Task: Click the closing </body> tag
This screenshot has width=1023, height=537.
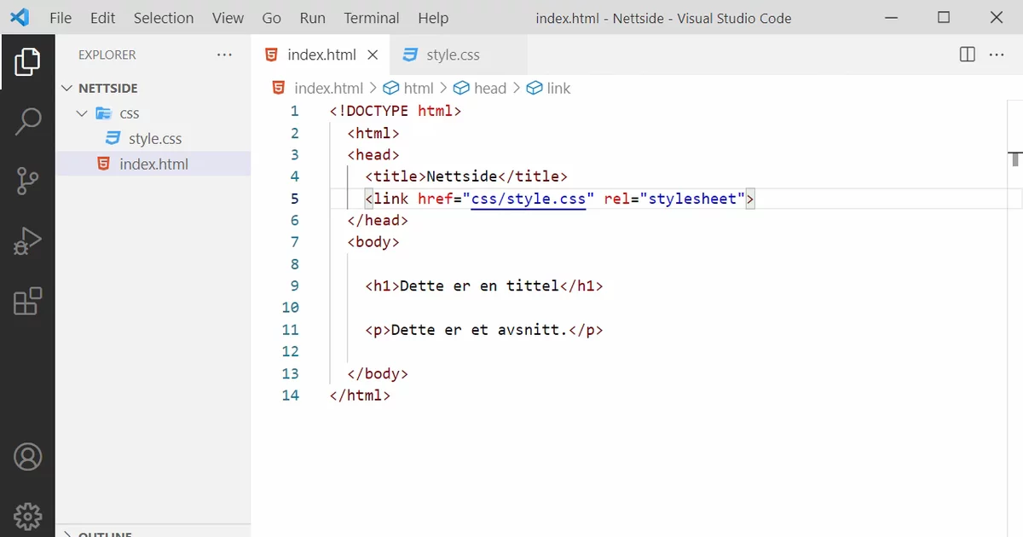Action: pyautogui.click(x=378, y=373)
